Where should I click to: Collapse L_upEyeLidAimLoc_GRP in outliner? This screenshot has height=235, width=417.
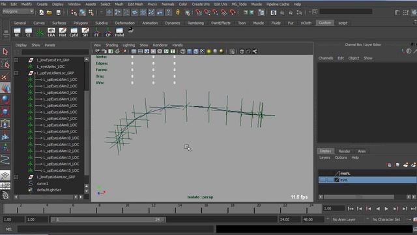coord(16,73)
